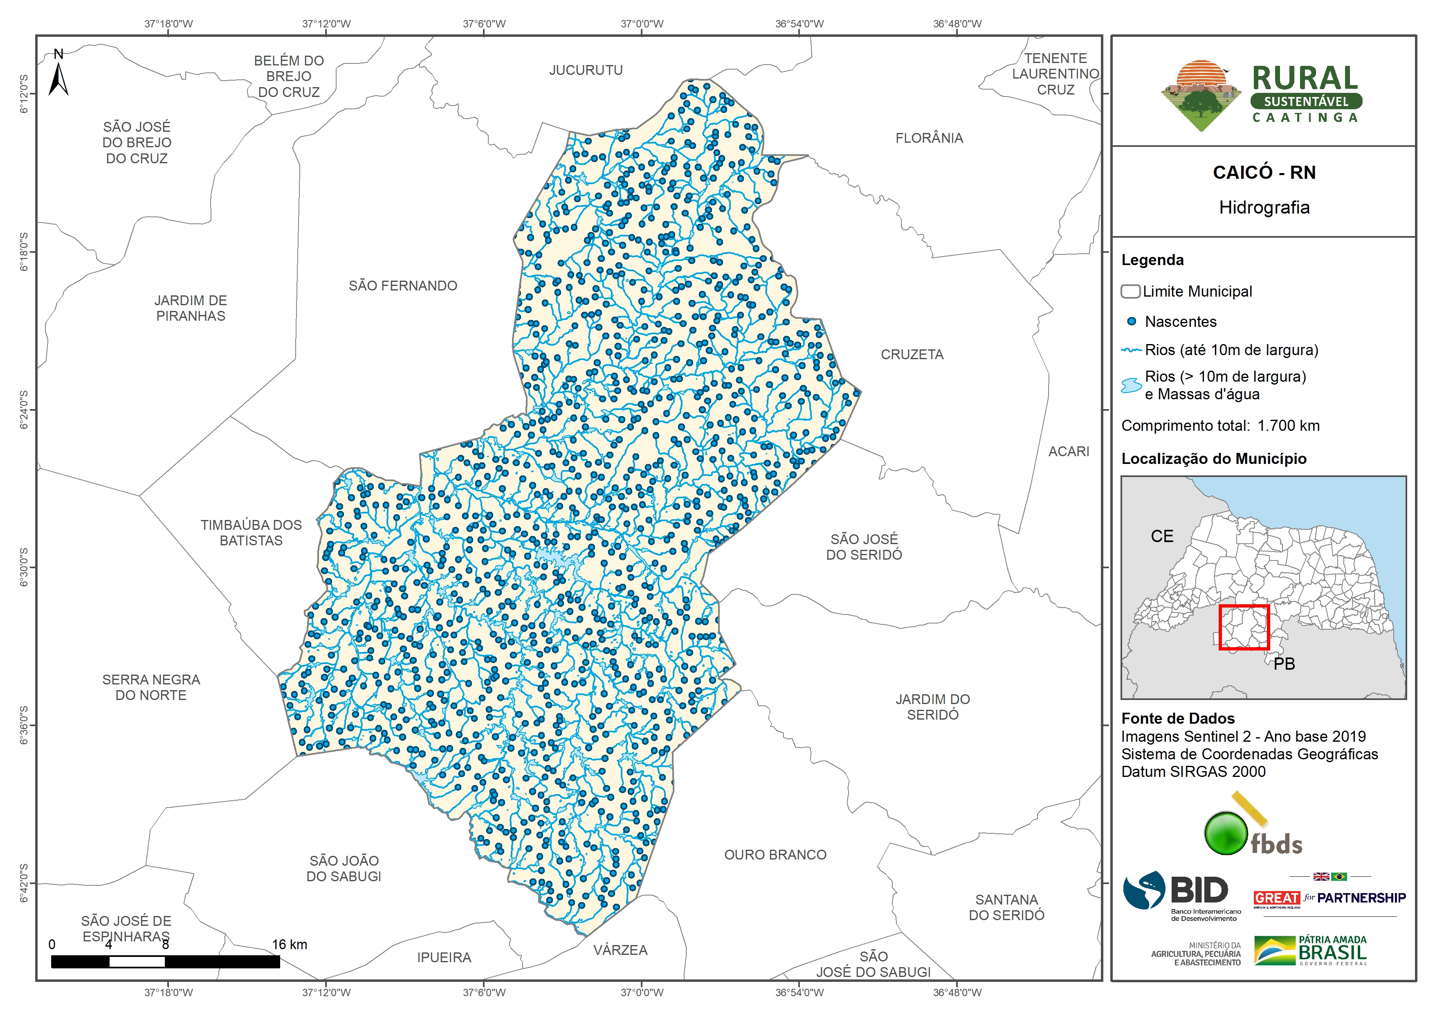The height and width of the screenshot is (1015, 1435).
Task: Click the Nascentes blue dot legend symbol
Action: (x=1131, y=322)
